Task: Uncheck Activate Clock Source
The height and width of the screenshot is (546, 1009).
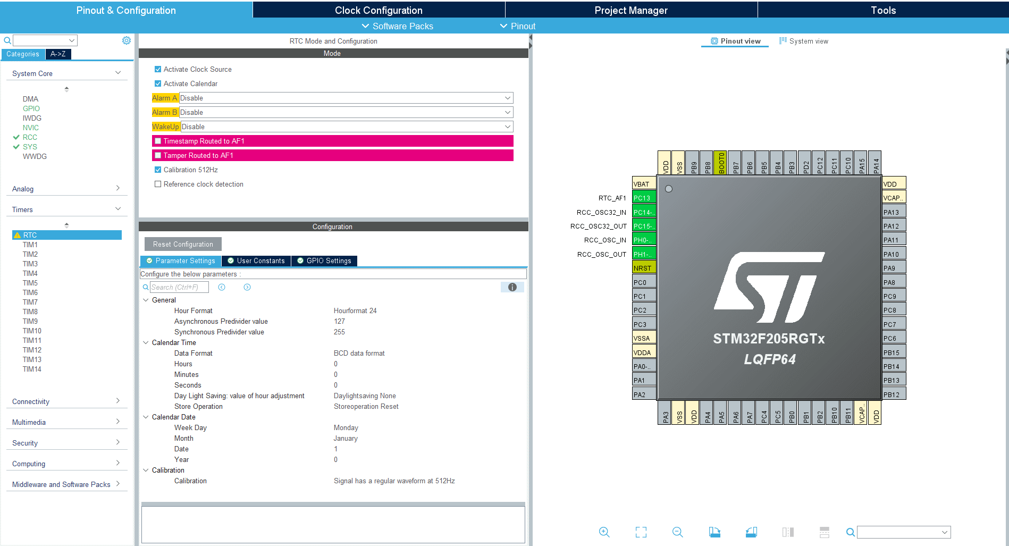Action: coord(158,69)
